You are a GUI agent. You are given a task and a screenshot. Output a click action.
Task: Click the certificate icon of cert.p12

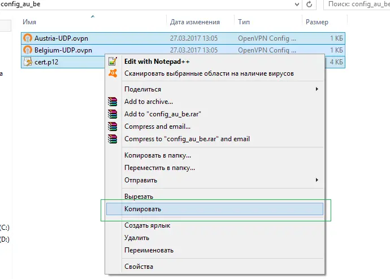28,62
